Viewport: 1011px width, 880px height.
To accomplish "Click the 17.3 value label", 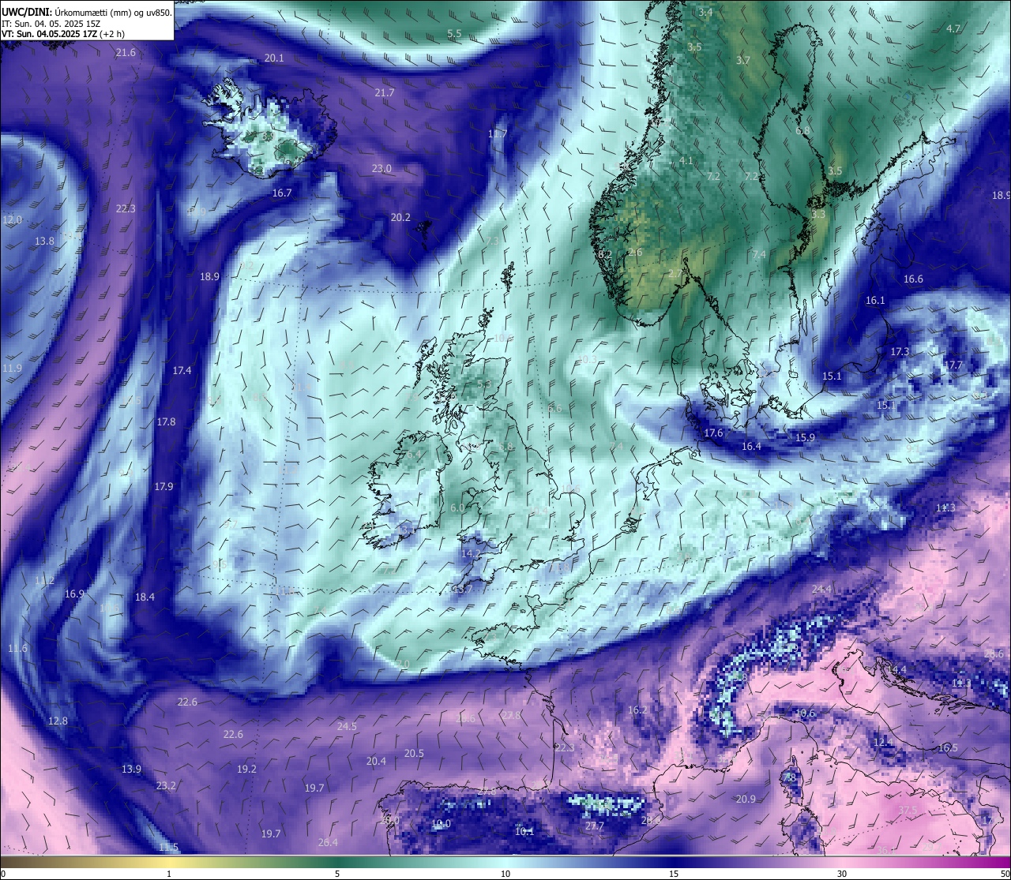I will point(900,352).
